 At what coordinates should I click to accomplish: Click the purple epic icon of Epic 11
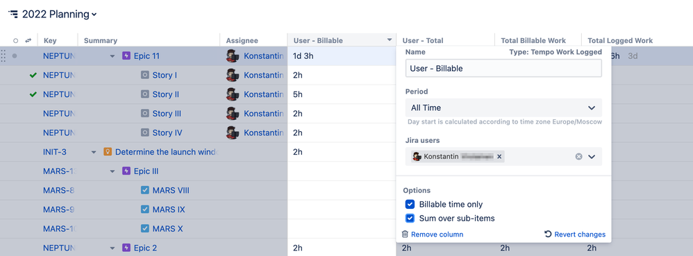(x=126, y=56)
